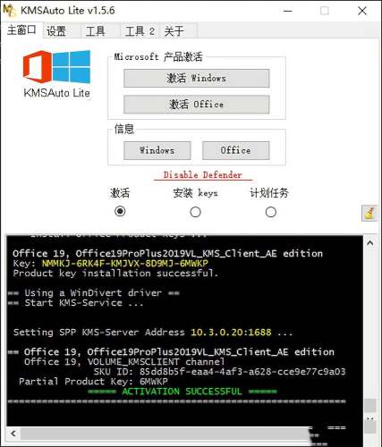Open the 工具 2 tab
This screenshot has width=382, height=447.
(x=140, y=30)
